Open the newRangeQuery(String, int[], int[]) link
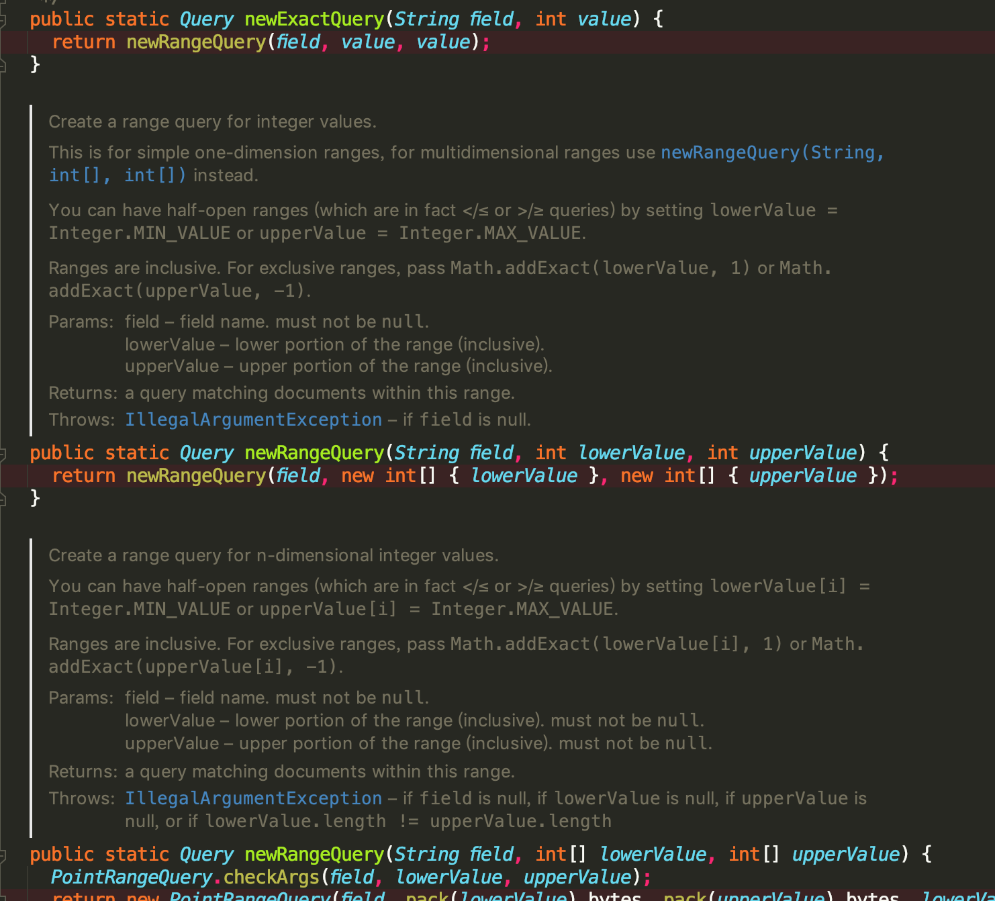The image size is (995, 901). [772, 152]
